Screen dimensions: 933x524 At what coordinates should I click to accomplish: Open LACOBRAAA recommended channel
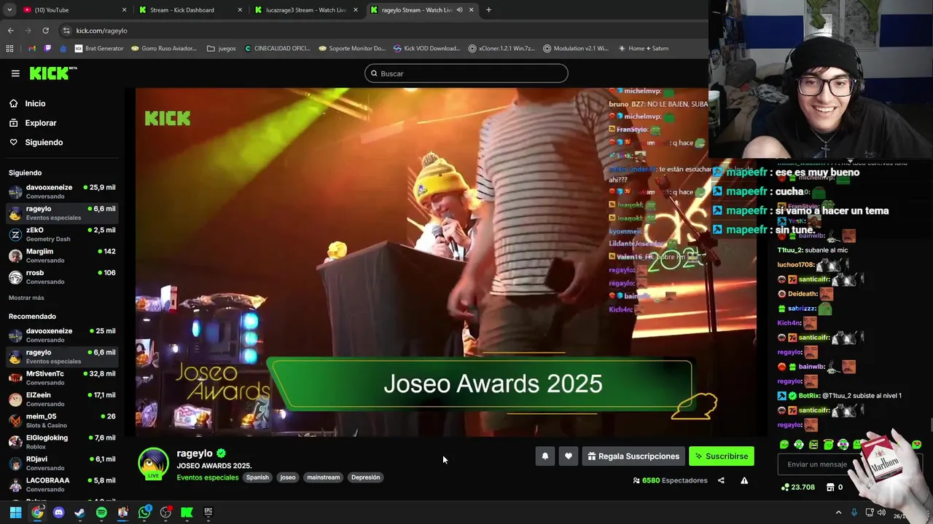[x=61, y=484]
